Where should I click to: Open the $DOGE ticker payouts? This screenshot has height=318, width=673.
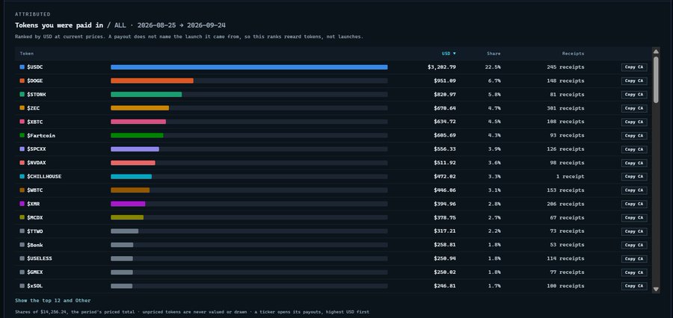point(34,81)
